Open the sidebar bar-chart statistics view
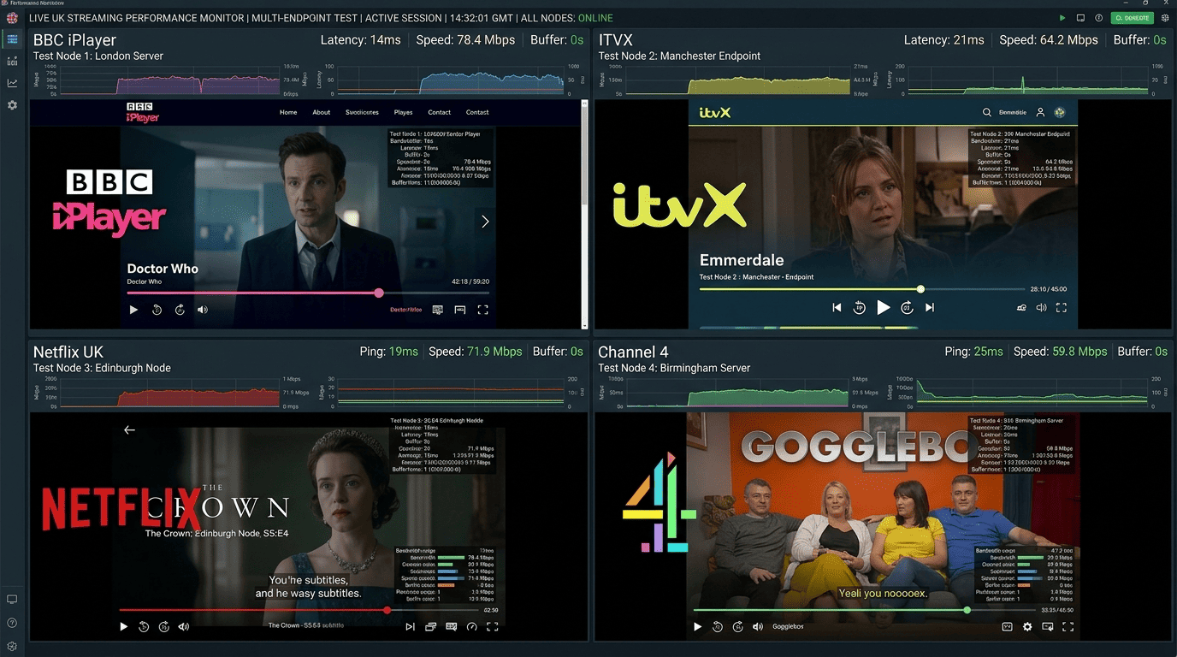 click(12, 61)
